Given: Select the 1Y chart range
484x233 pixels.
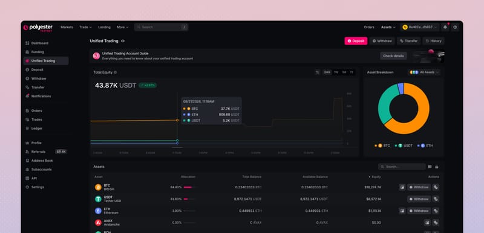Looking at the screenshot, I should pyautogui.click(x=352, y=72).
